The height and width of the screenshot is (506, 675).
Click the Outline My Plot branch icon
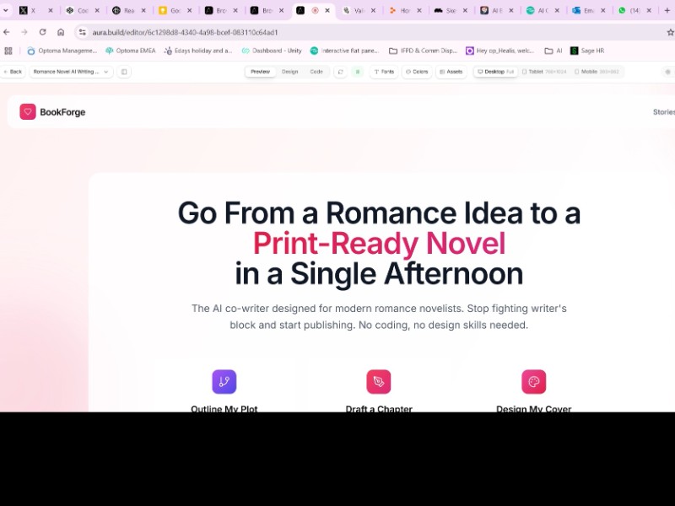click(x=224, y=381)
